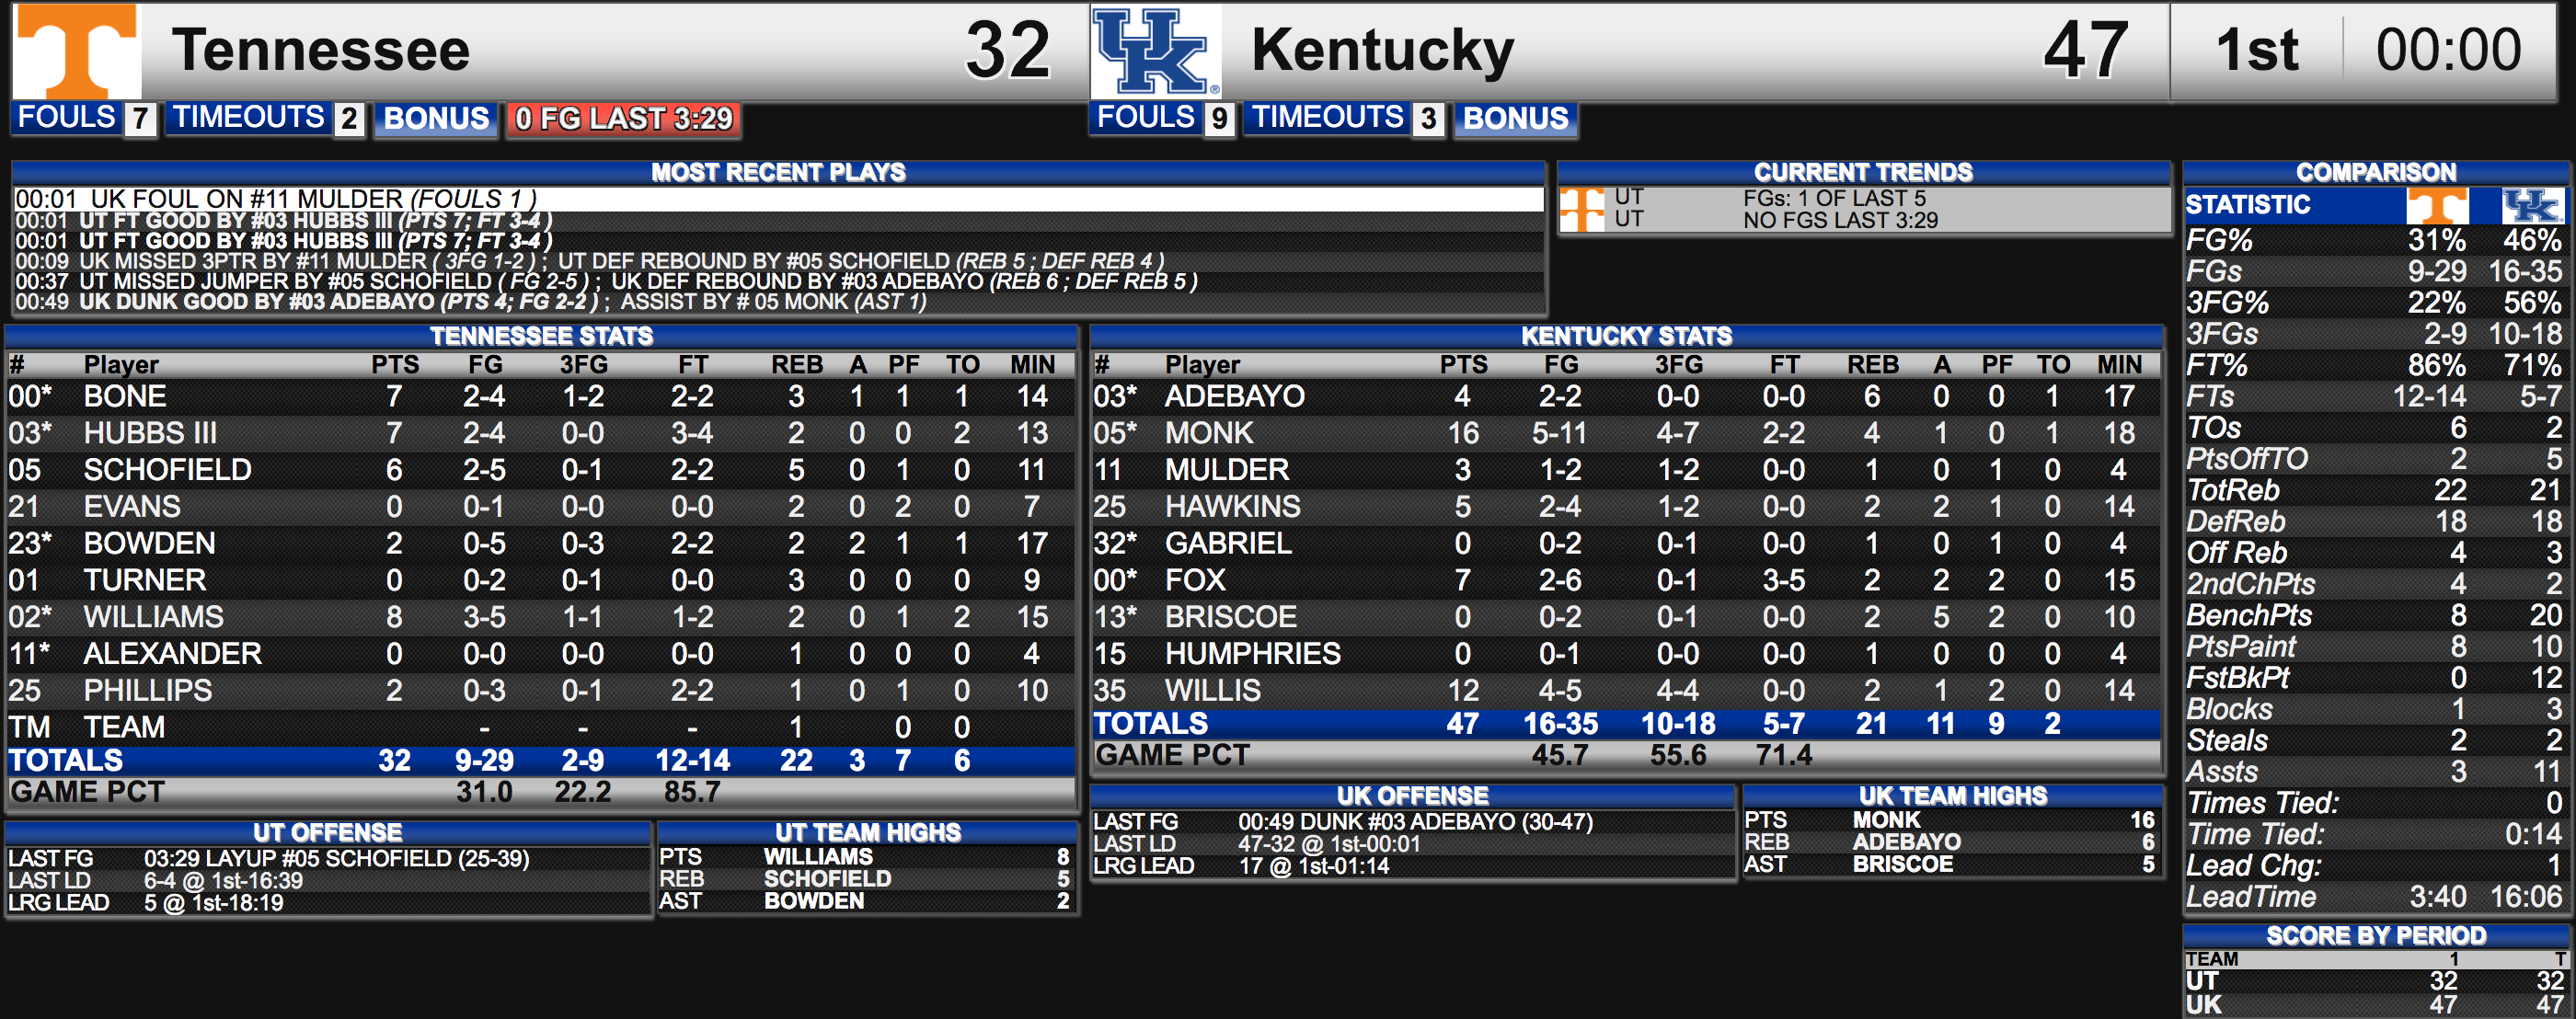
Task: Click the Tennessee TIMEOUTS label
Action: click(249, 117)
